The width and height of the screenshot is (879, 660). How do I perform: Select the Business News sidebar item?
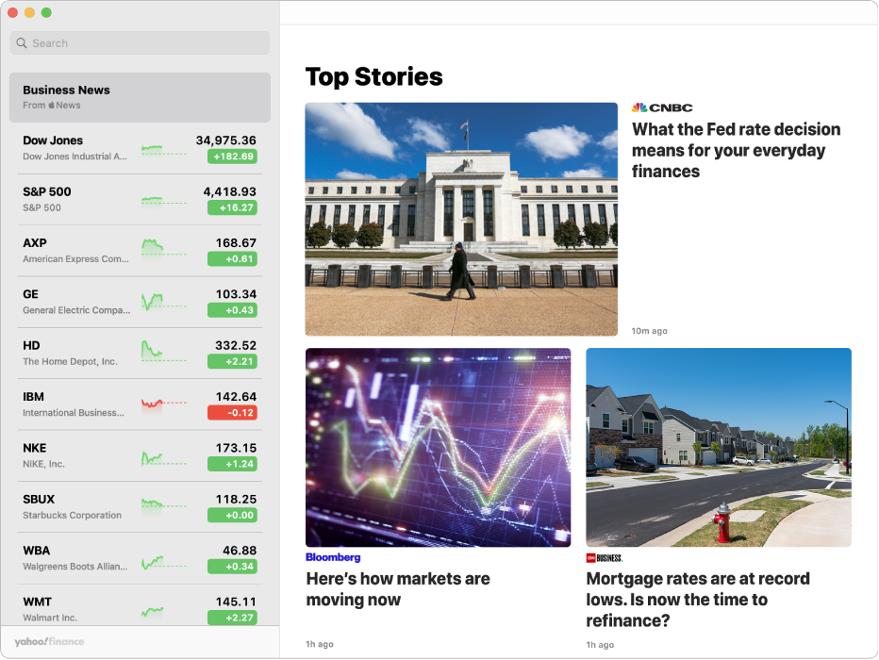140,97
